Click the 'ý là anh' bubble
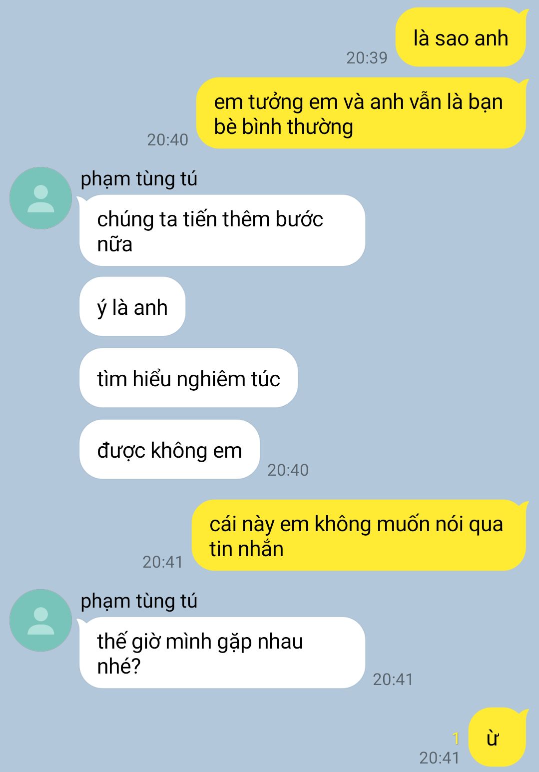 tap(132, 307)
